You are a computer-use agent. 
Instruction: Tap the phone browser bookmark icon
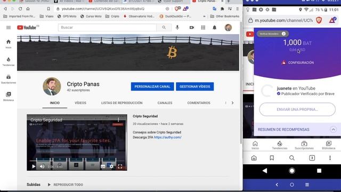[x=272, y=158]
